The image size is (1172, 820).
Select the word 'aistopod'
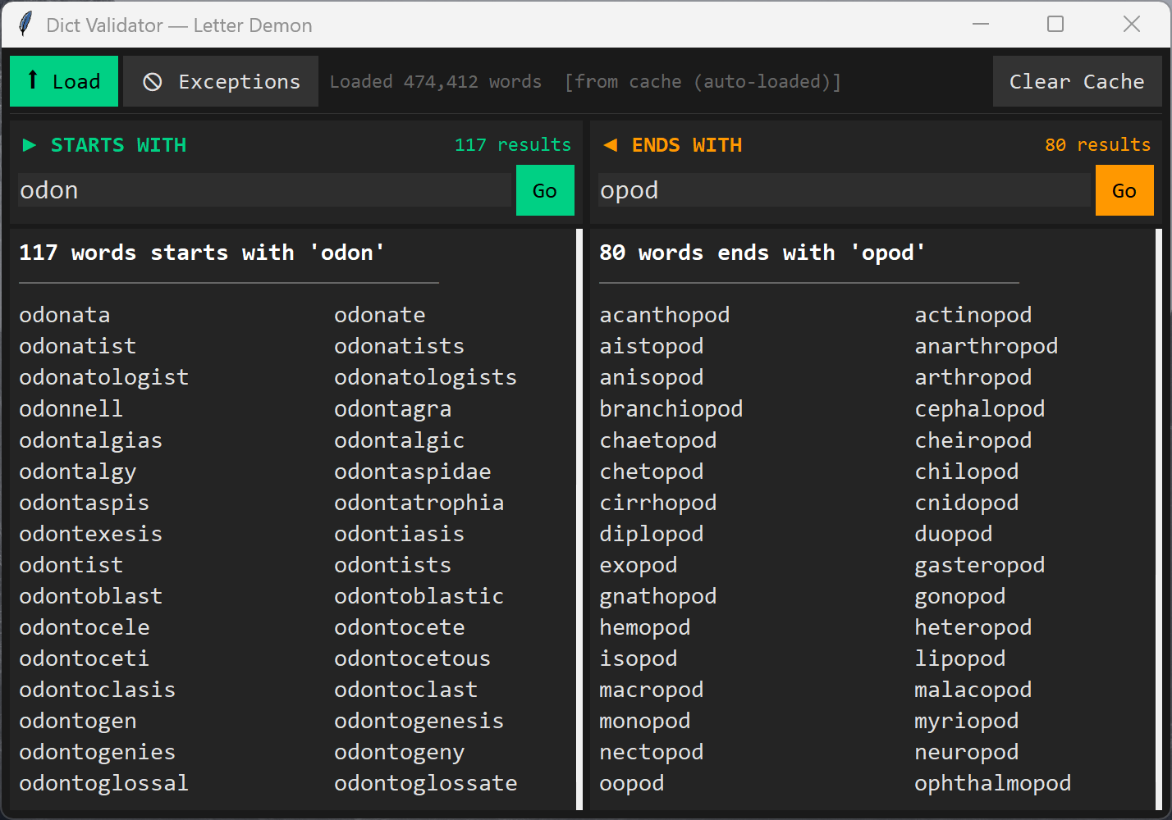click(652, 346)
